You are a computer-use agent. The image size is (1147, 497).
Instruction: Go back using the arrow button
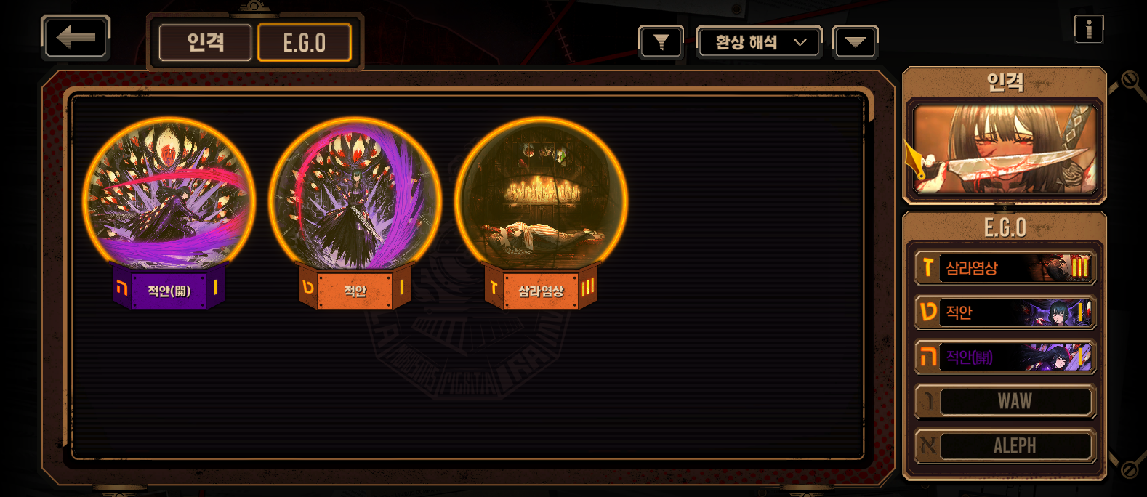click(x=76, y=37)
